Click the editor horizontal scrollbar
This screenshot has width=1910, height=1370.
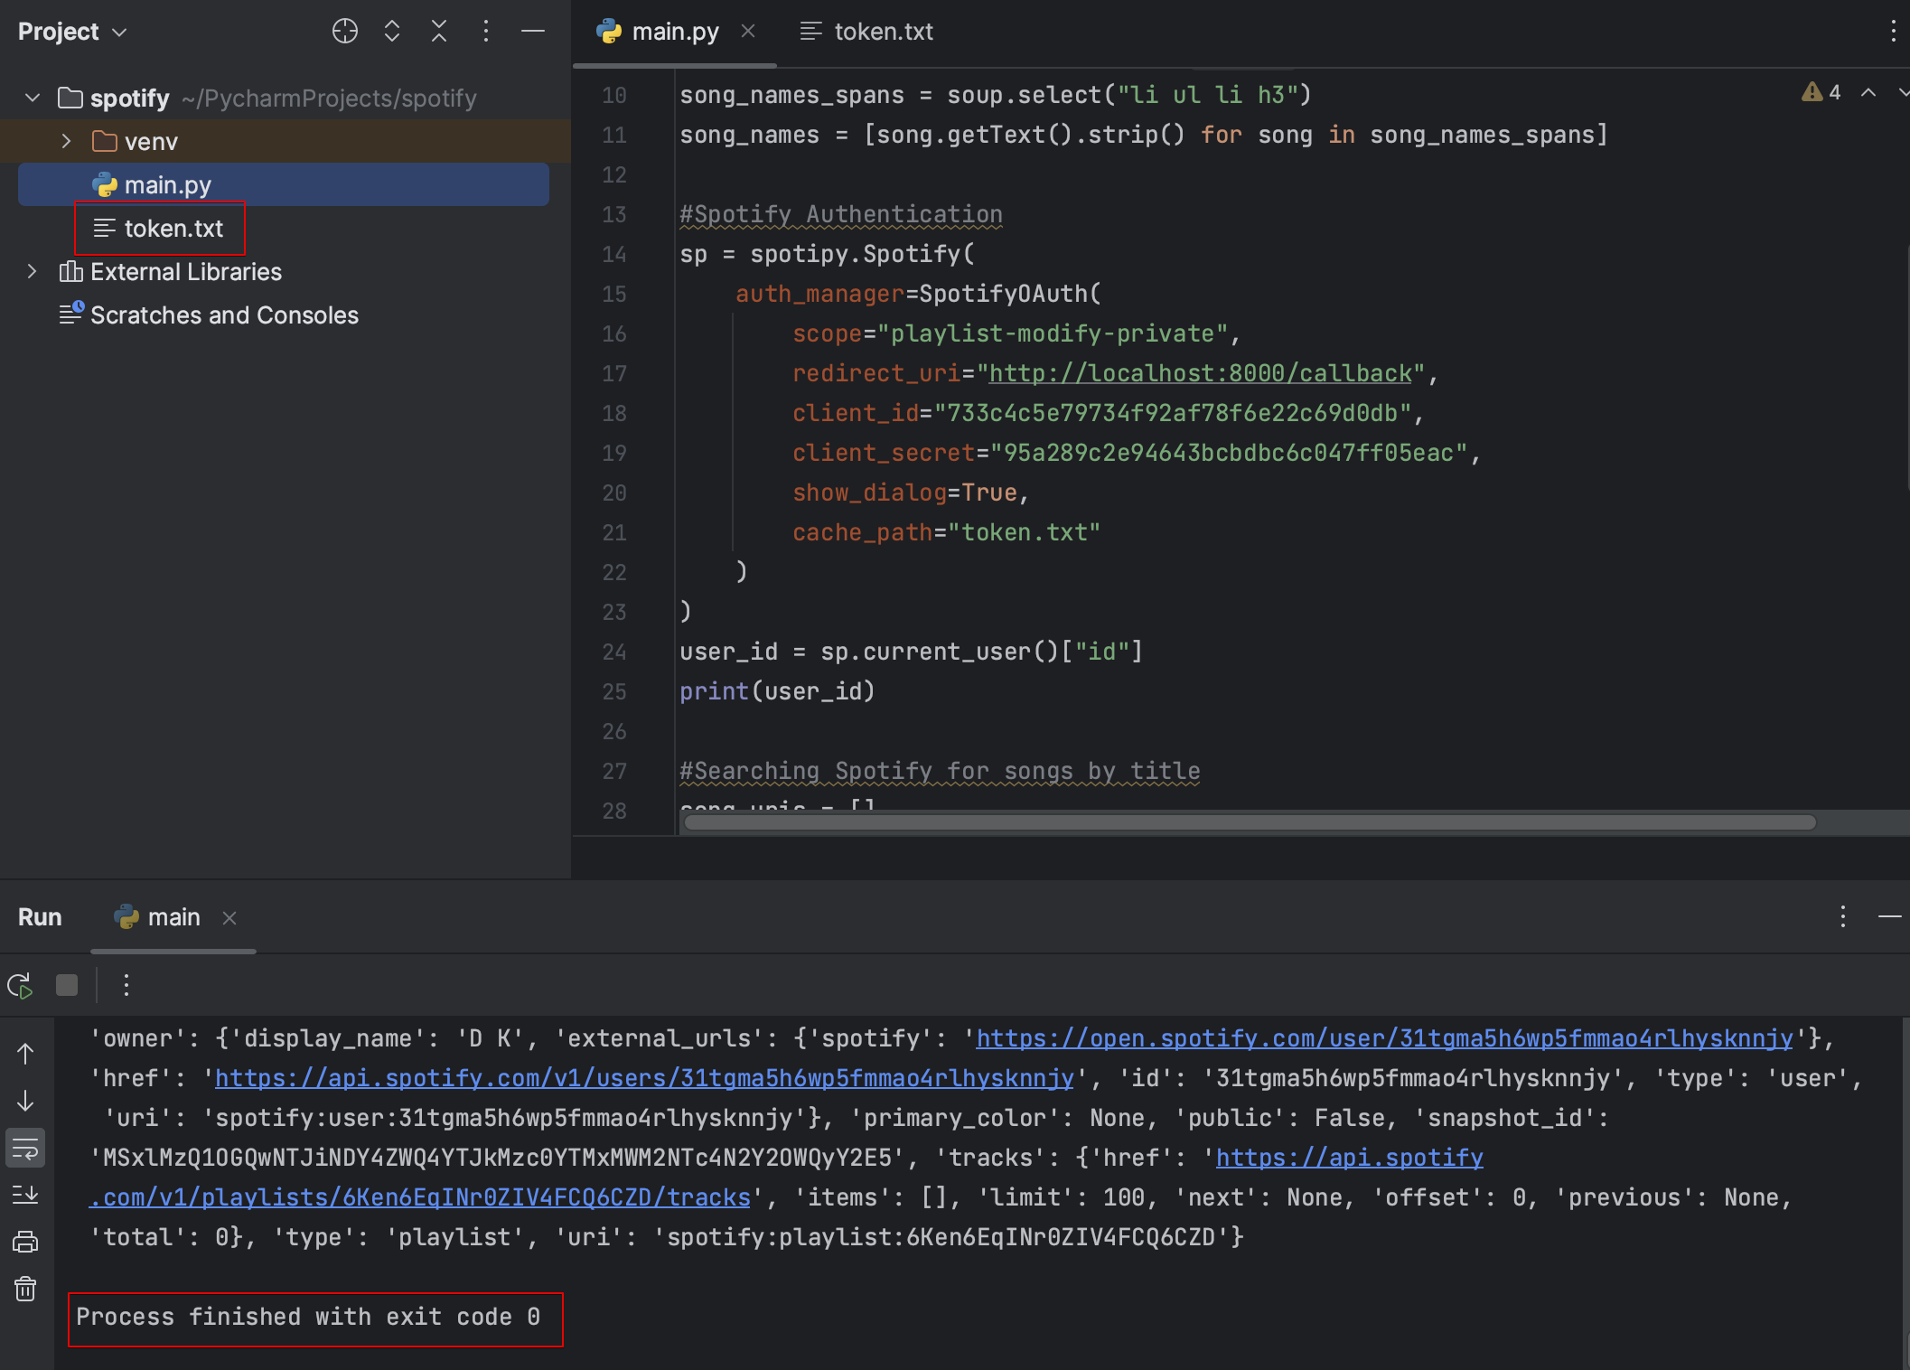(x=1250, y=822)
